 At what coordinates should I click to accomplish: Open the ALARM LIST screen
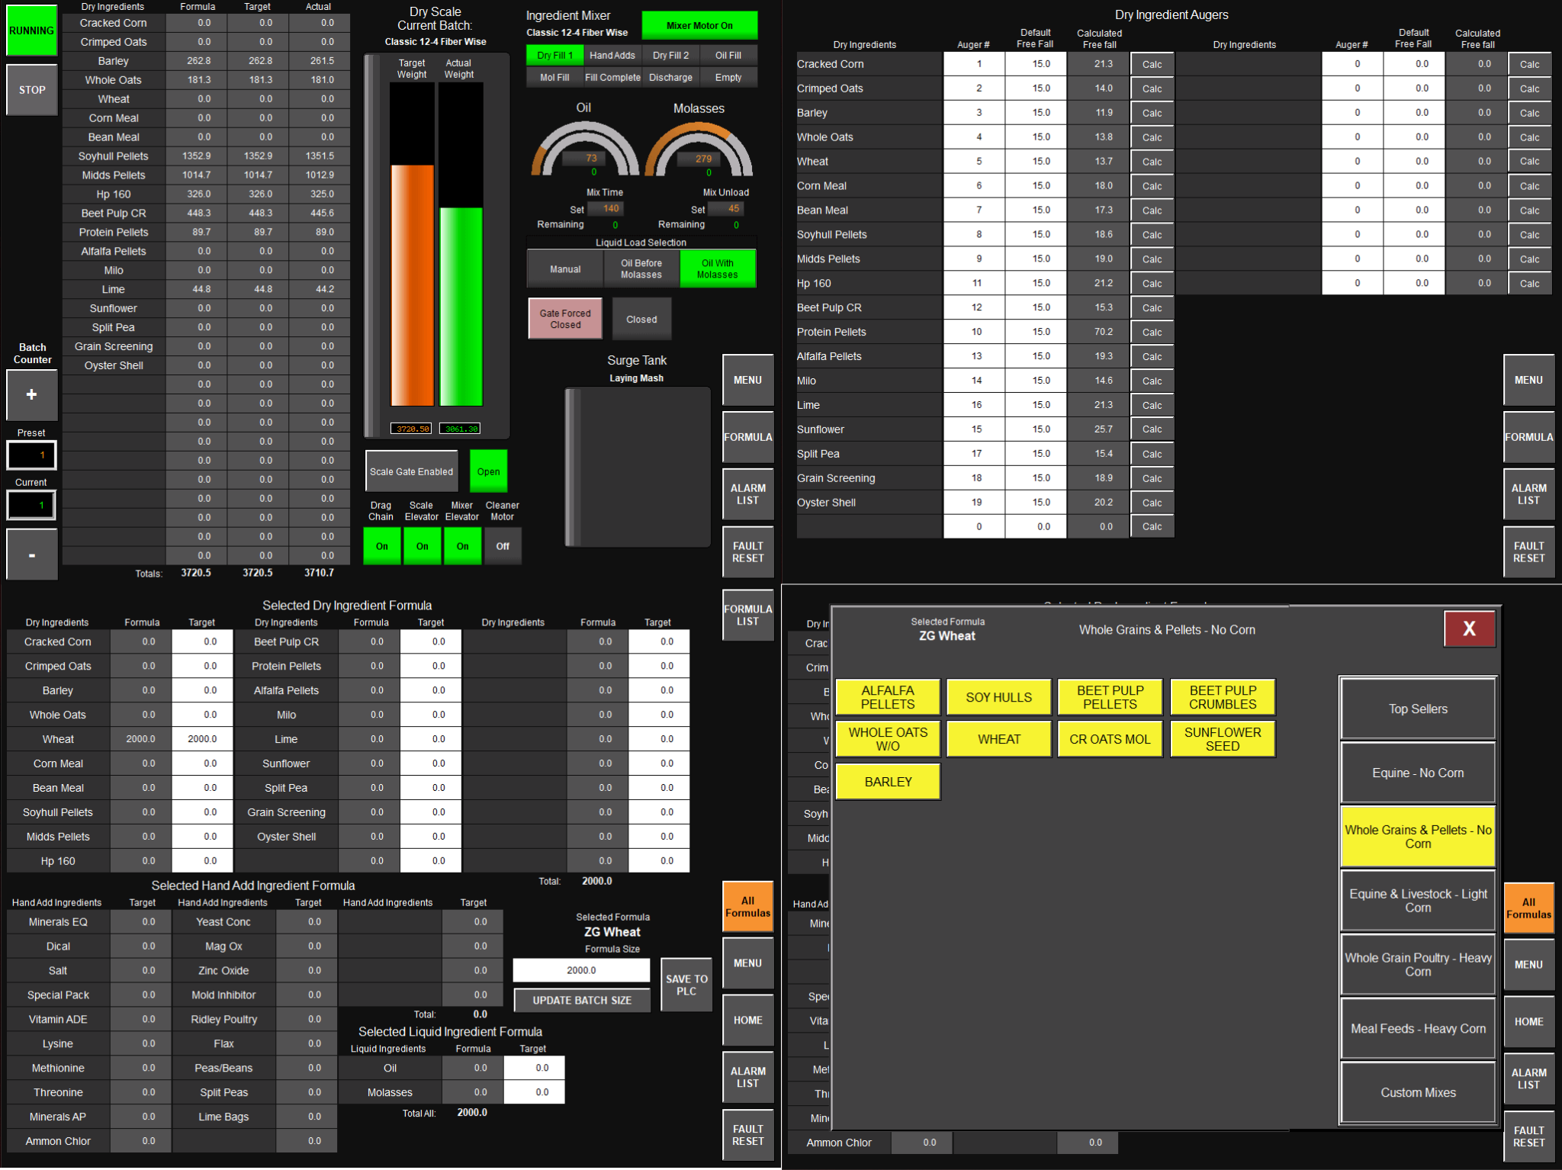pos(747,493)
